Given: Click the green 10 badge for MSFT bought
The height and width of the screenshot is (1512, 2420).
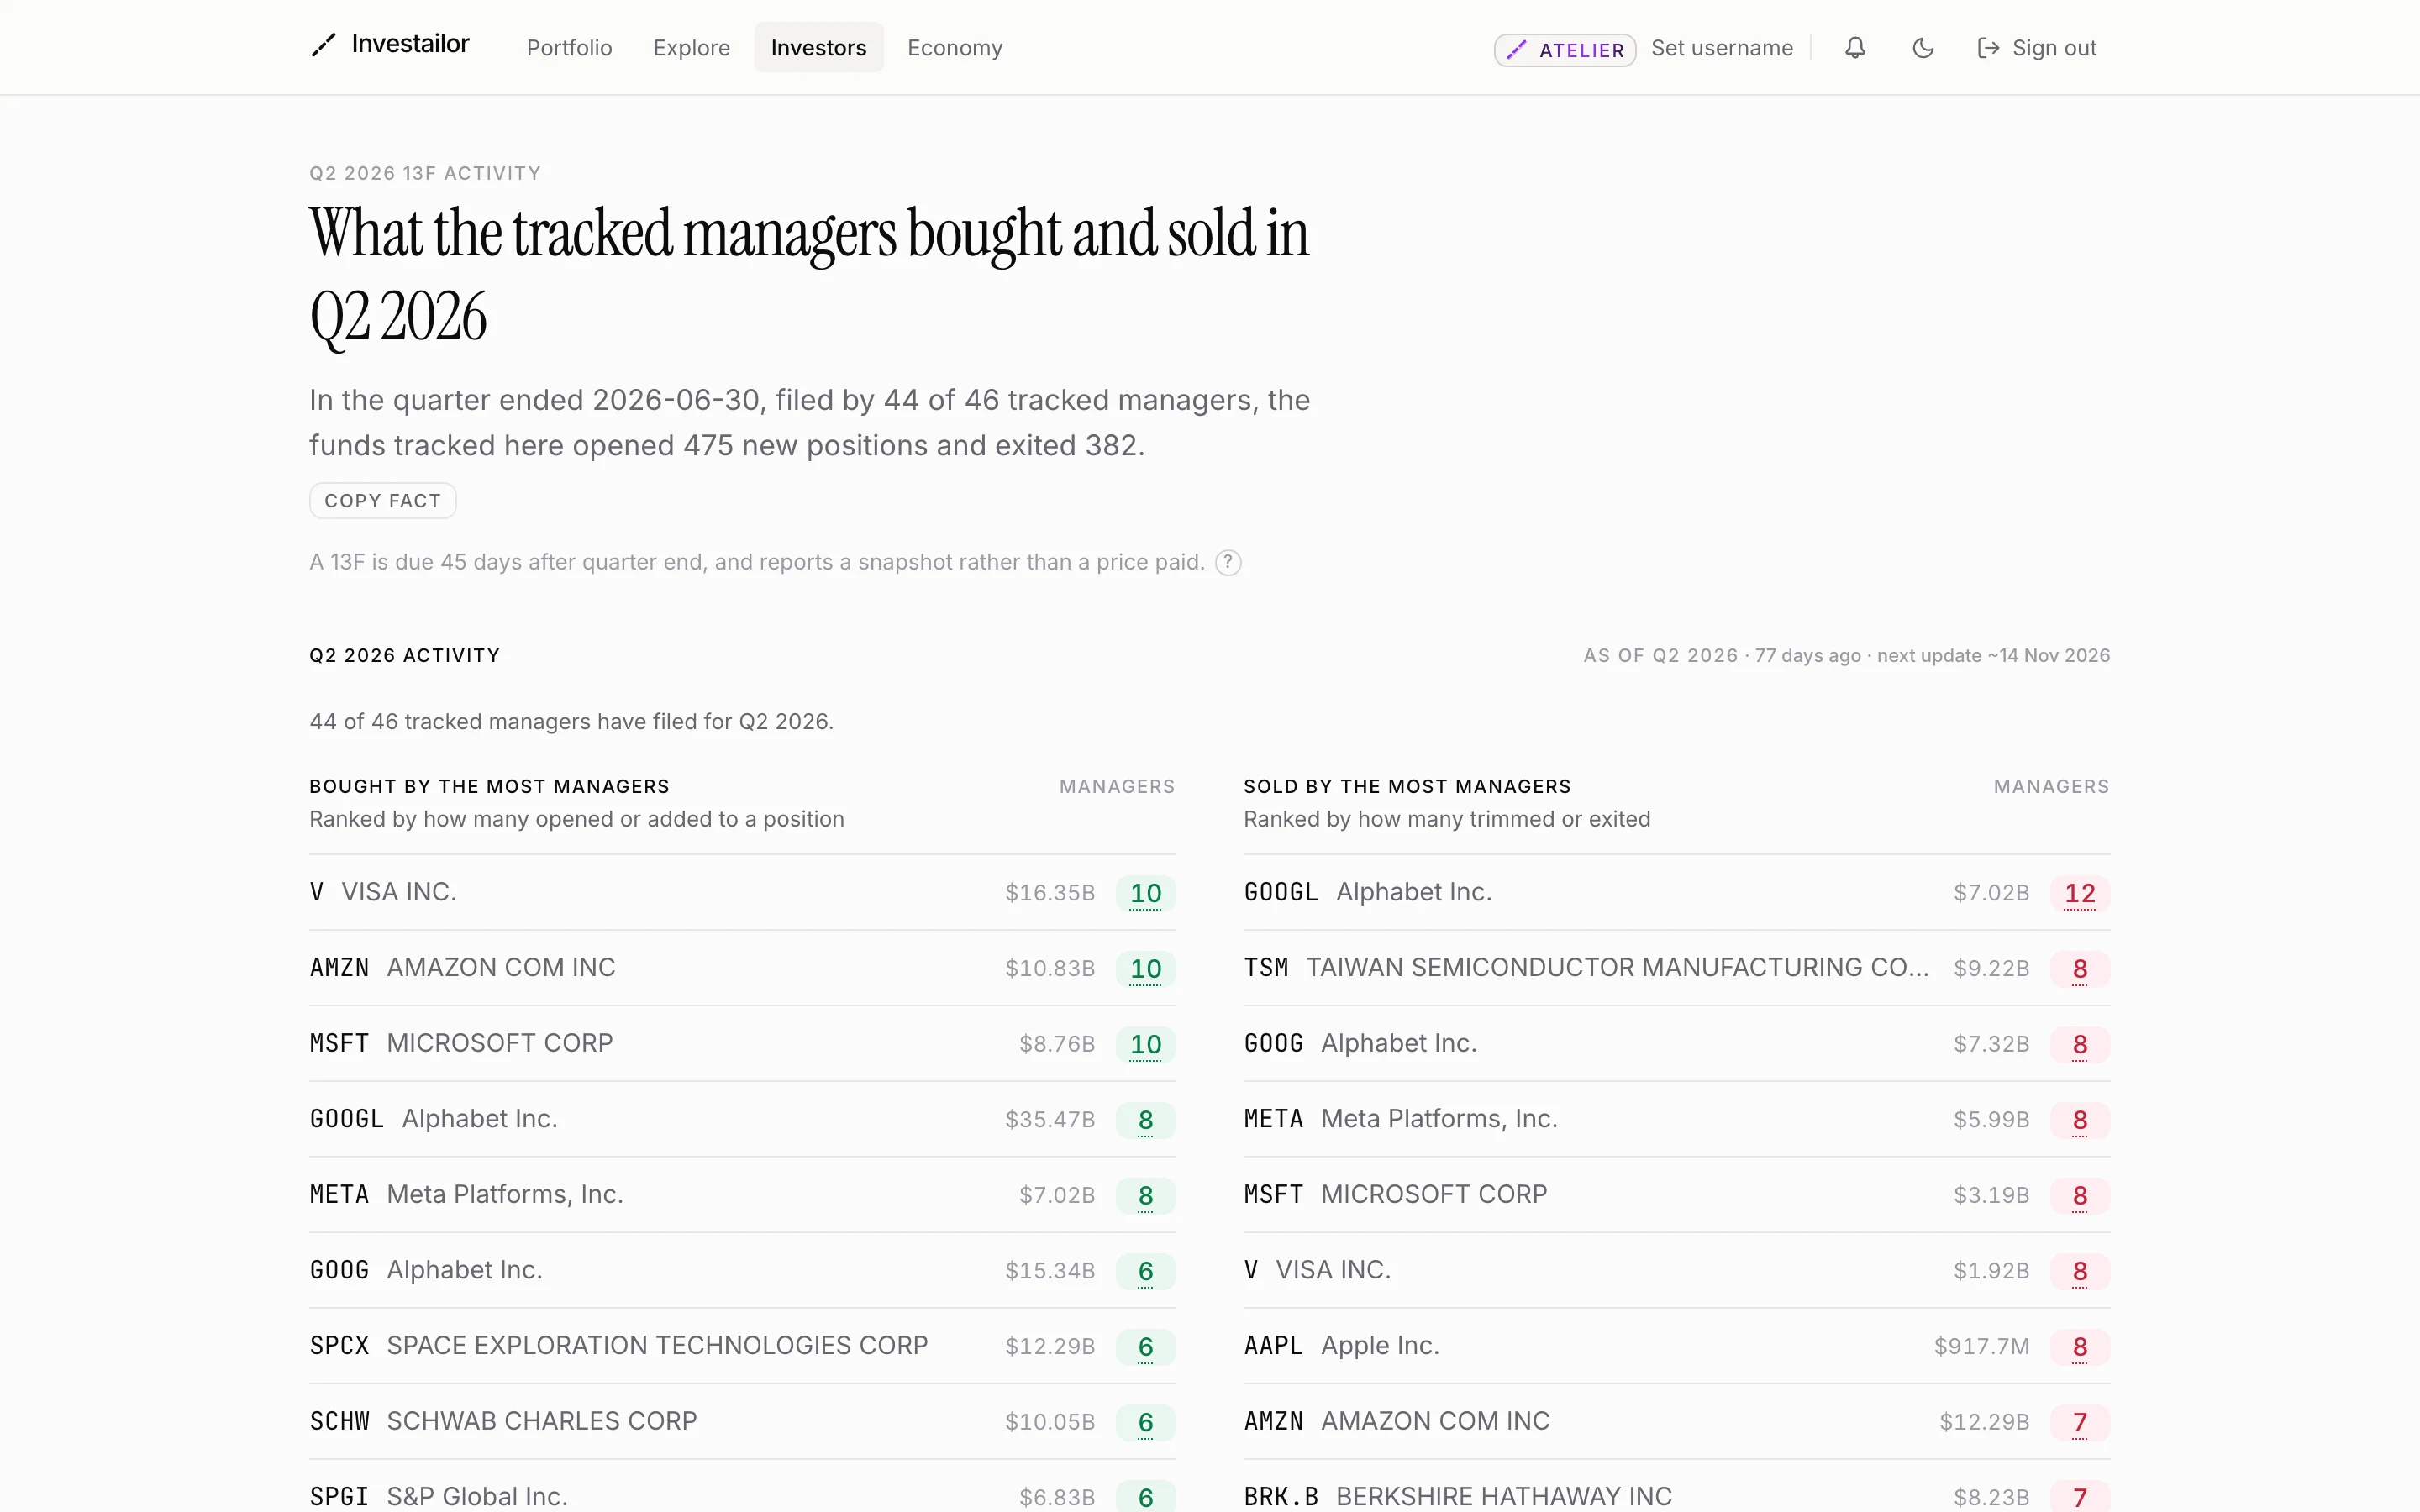Looking at the screenshot, I should 1146,1045.
